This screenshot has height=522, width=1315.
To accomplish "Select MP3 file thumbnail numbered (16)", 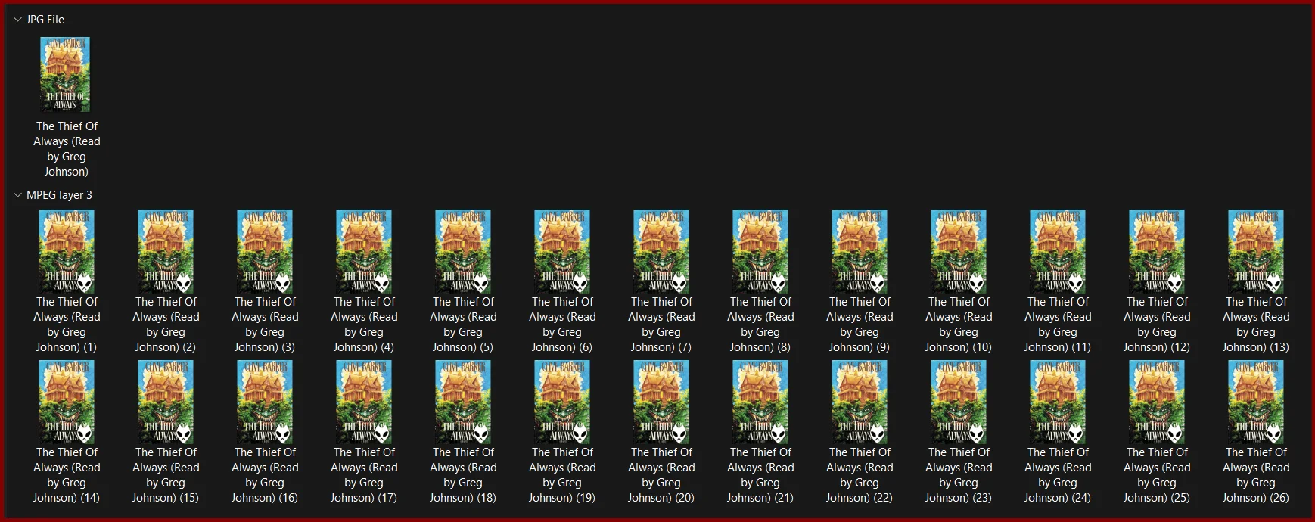I will [x=265, y=402].
